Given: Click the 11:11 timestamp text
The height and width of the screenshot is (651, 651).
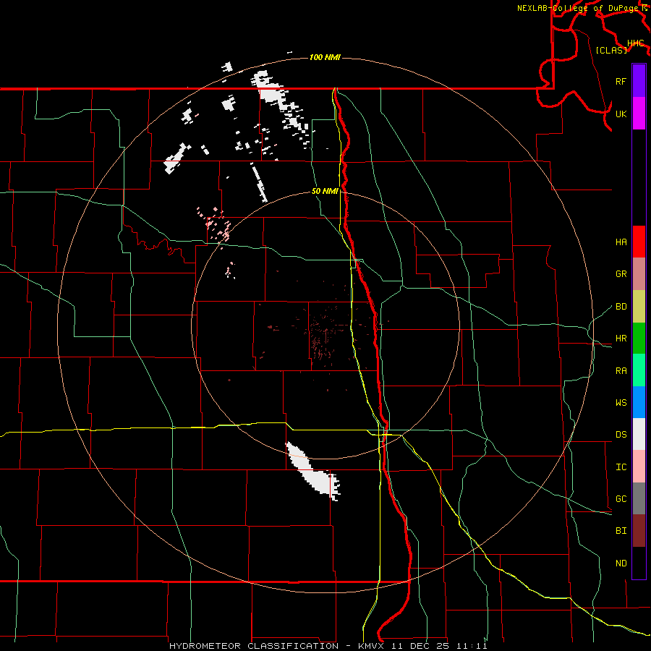Looking at the screenshot, I should (472, 646).
